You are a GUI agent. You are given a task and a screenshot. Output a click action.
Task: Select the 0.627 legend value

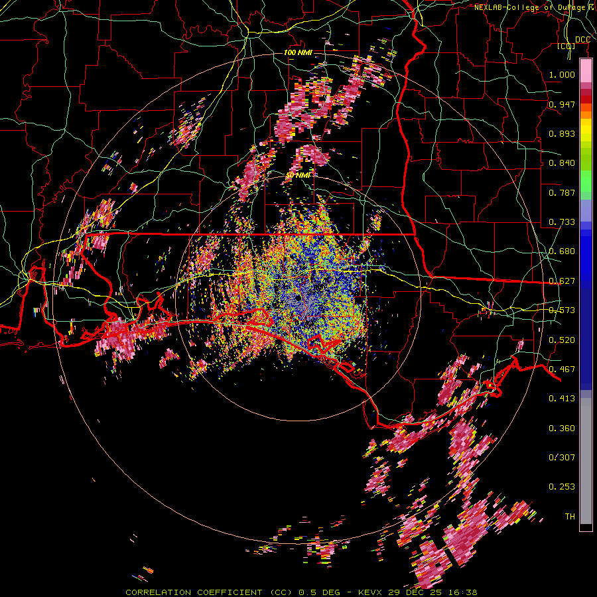[562, 281]
